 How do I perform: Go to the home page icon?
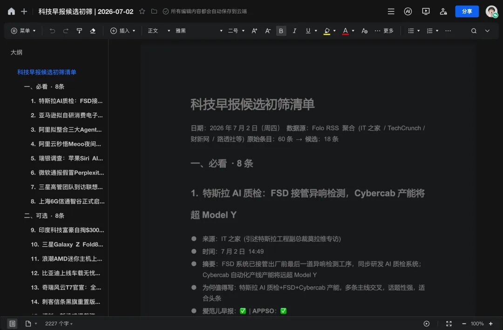(11, 12)
